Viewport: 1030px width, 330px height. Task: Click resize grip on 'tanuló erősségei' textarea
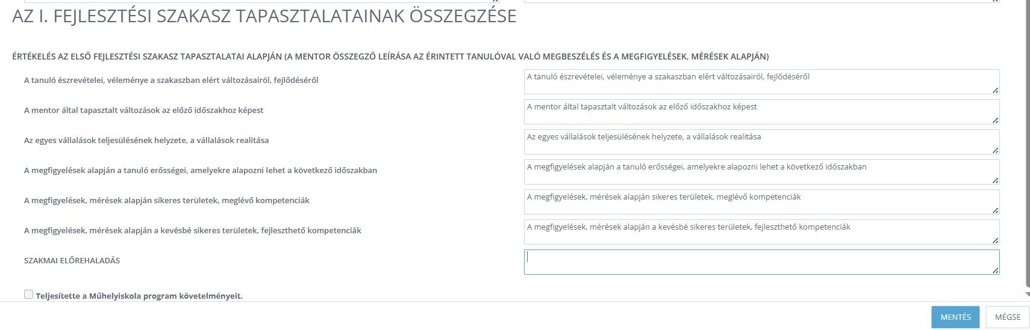click(x=995, y=180)
